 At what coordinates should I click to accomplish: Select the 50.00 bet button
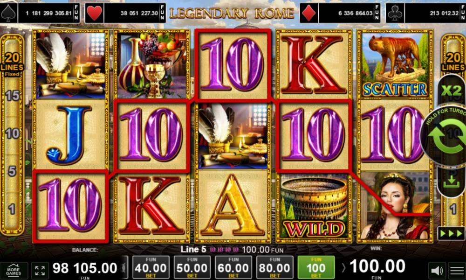pyautogui.click(x=192, y=267)
